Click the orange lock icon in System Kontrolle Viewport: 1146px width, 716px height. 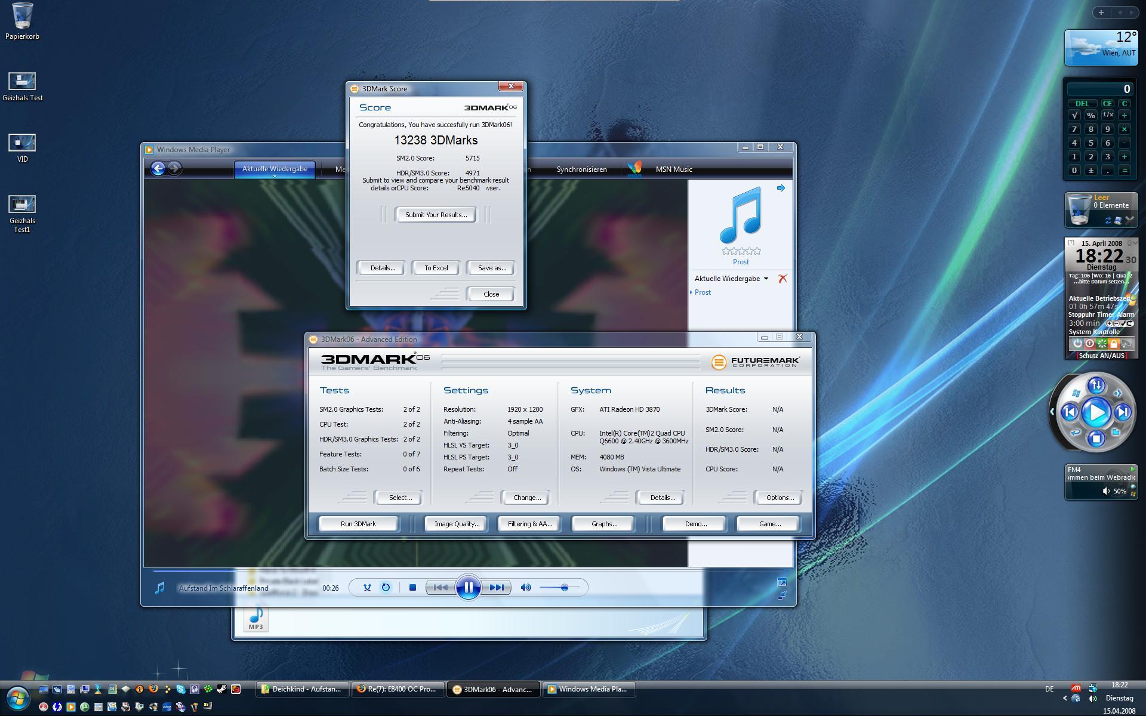[1114, 344]
